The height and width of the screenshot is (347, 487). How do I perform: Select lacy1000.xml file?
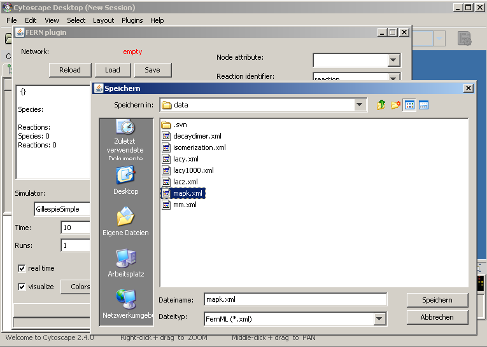click(188, 170)
